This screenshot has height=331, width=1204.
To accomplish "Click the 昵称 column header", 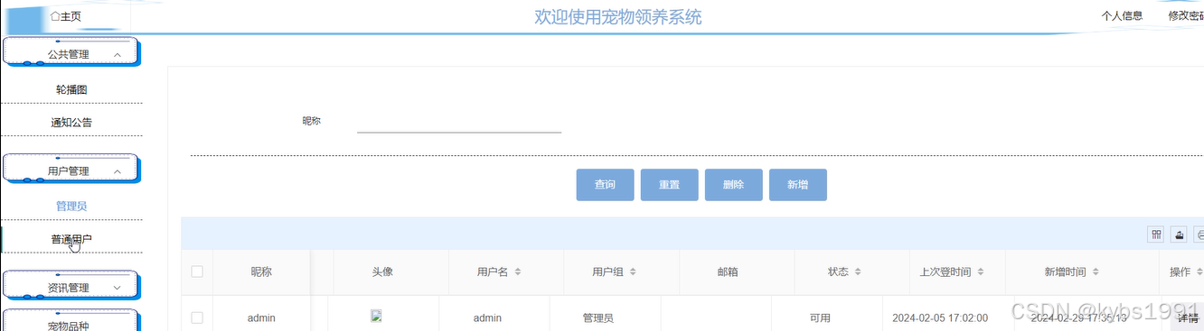I will 261,271.
